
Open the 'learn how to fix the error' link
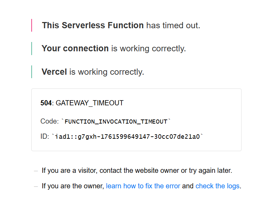point(143,186)
